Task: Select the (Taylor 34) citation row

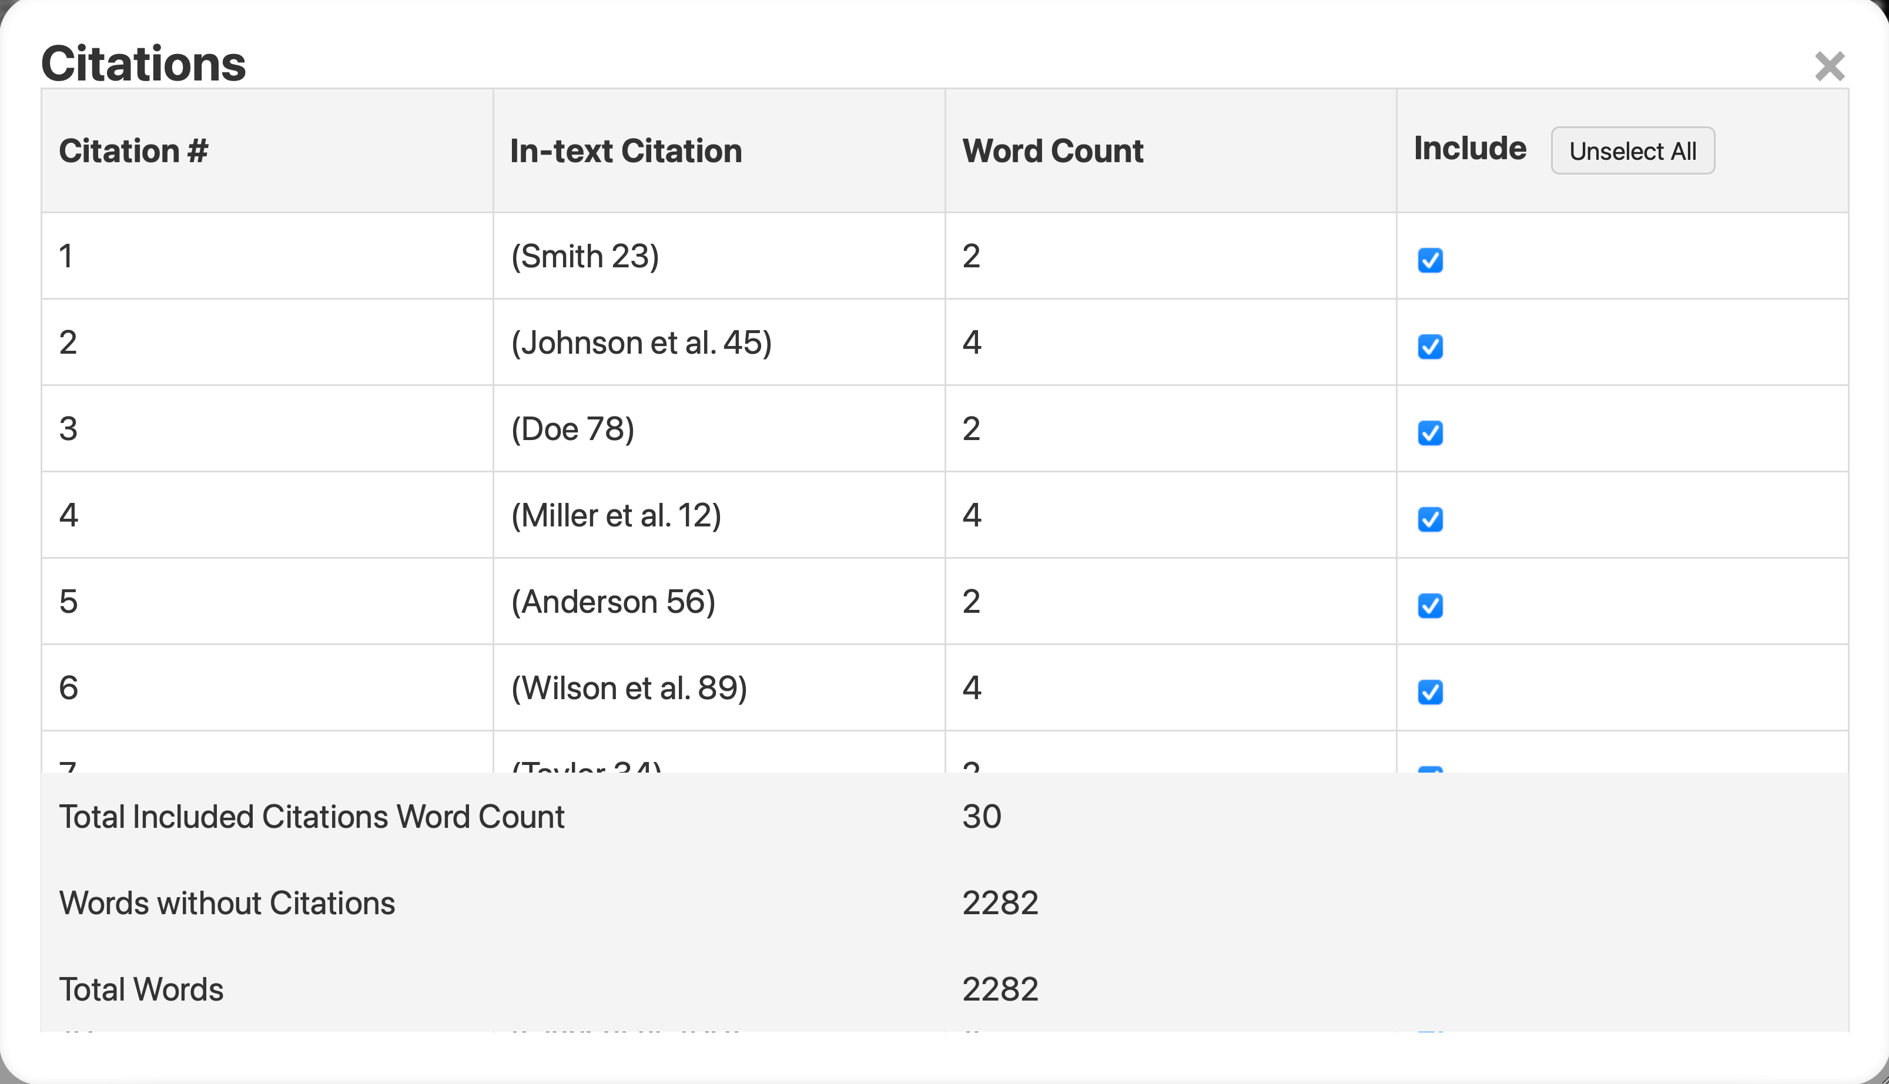Action: 588,766
